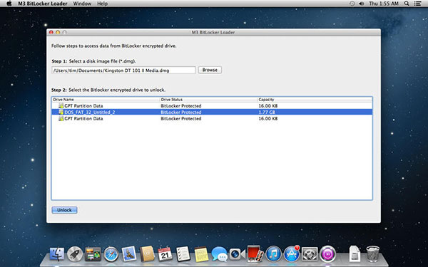Screen dimensions: 428x267
Task: Open Calendar icon showing 21
Action: click(x=165, y=254)
